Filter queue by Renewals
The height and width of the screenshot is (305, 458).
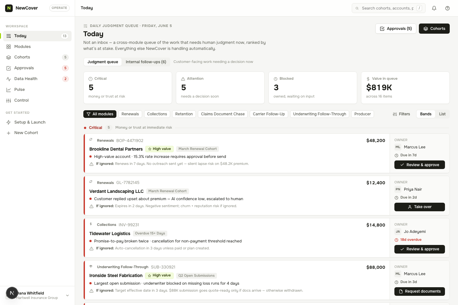pyautogui.click(x=130, y=114)
